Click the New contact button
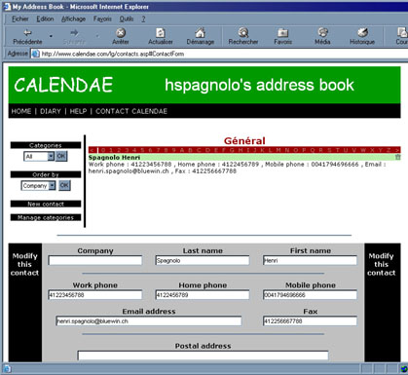 (46, 204)
